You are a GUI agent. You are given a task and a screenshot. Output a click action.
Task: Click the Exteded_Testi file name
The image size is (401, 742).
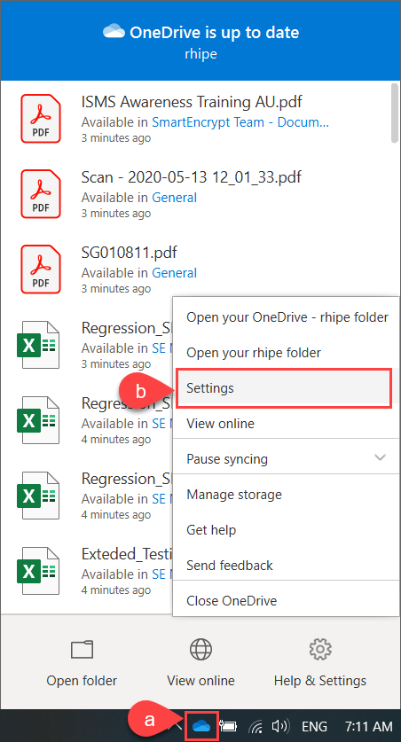[x=127, y=554]
